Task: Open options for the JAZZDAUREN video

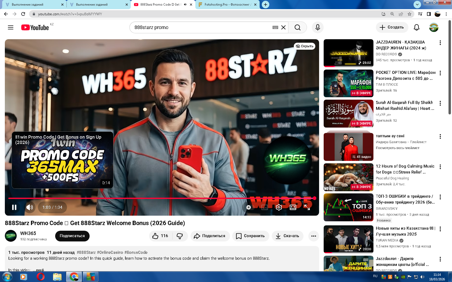Action: [440, 43]
